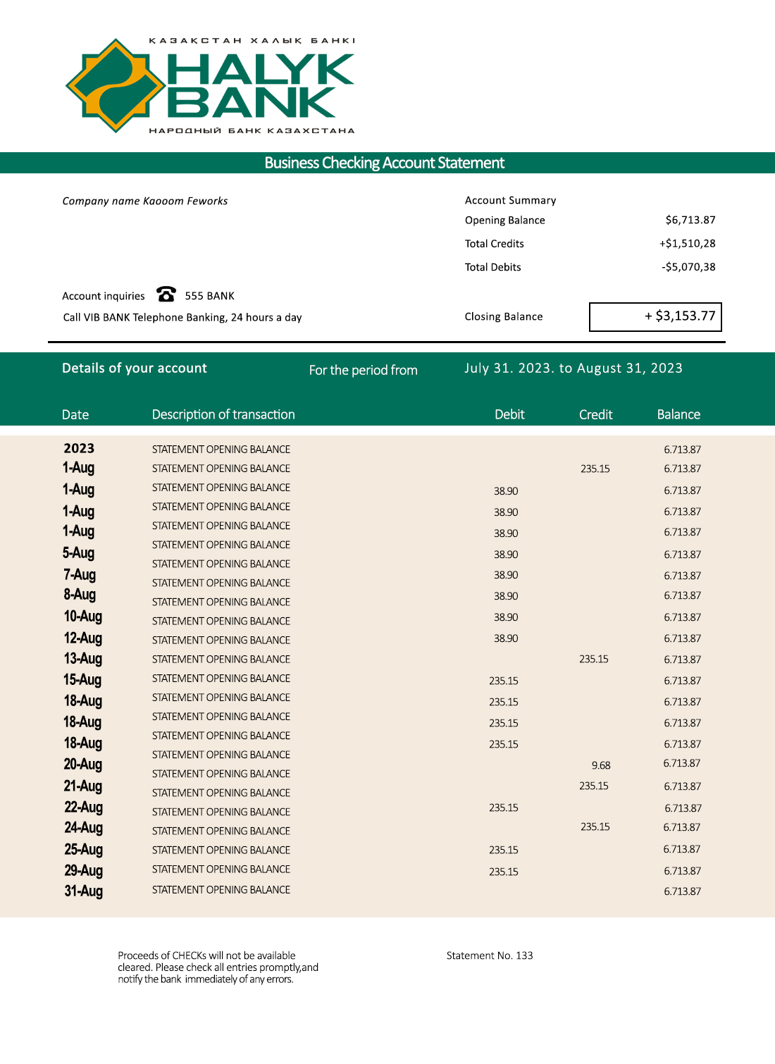Select the Credit column header
Viewport: 775px width, 1064px height.
(595, 414)
